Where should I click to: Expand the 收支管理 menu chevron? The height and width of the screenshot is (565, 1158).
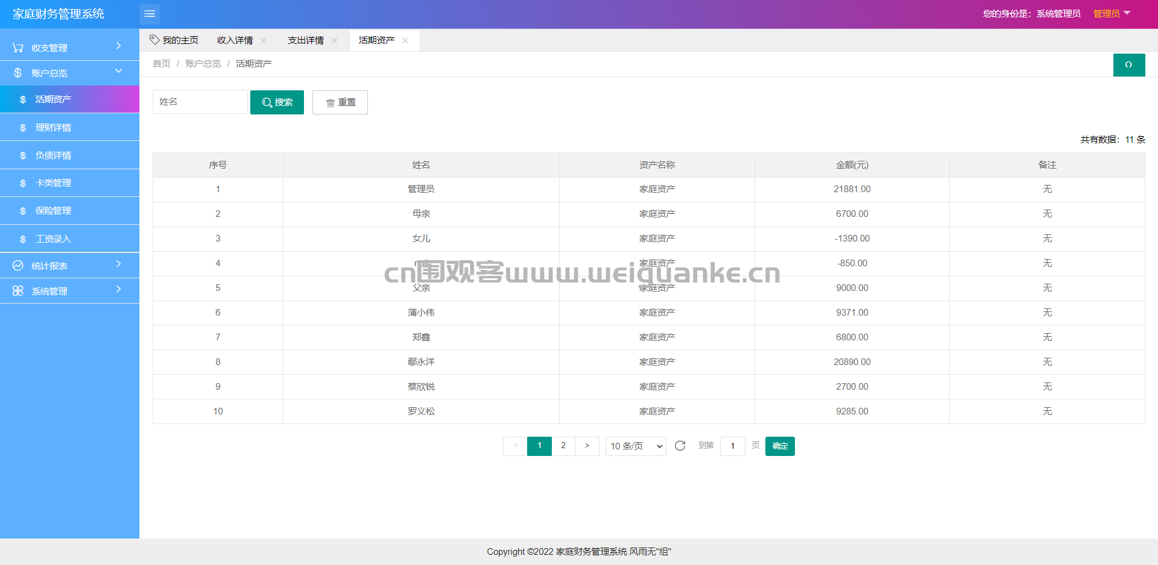tap(119, 46)
